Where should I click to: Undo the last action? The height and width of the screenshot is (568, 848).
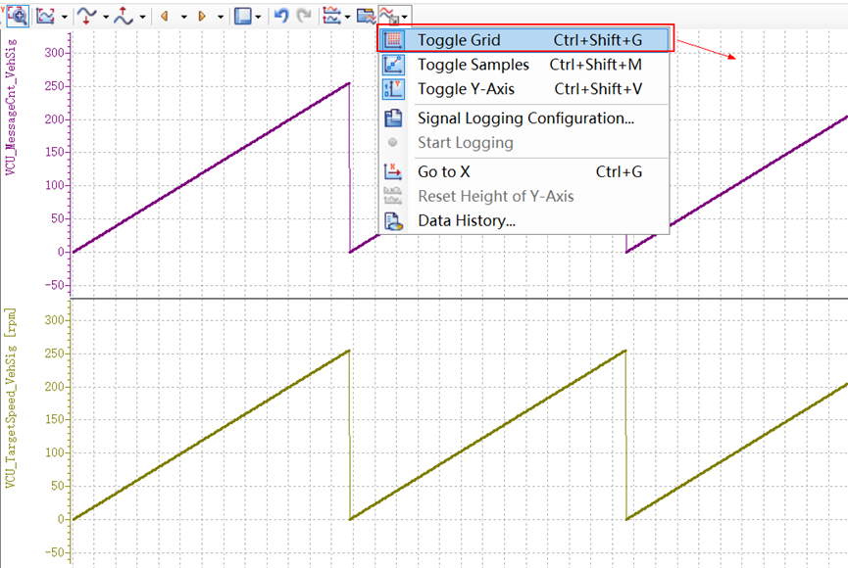pyautogui.click(x=281, y=16)
